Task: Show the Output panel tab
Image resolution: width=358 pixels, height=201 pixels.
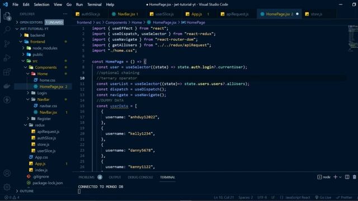Action: pyautogui.click(x=115, y=178)
